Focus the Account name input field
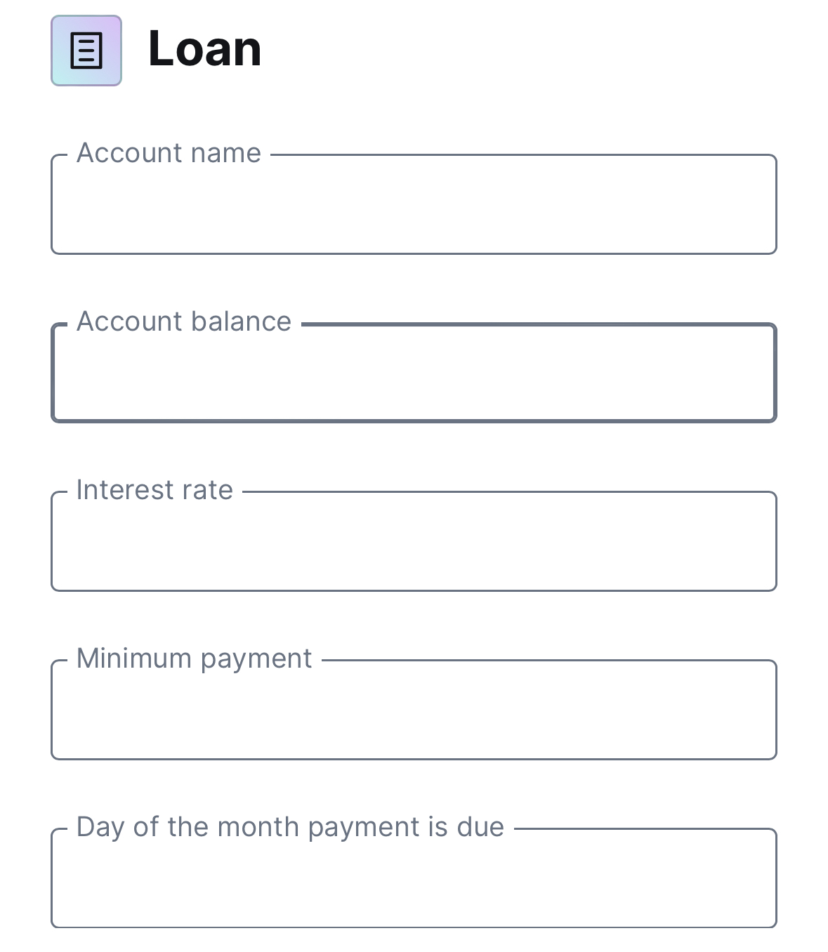 point(414,204)
